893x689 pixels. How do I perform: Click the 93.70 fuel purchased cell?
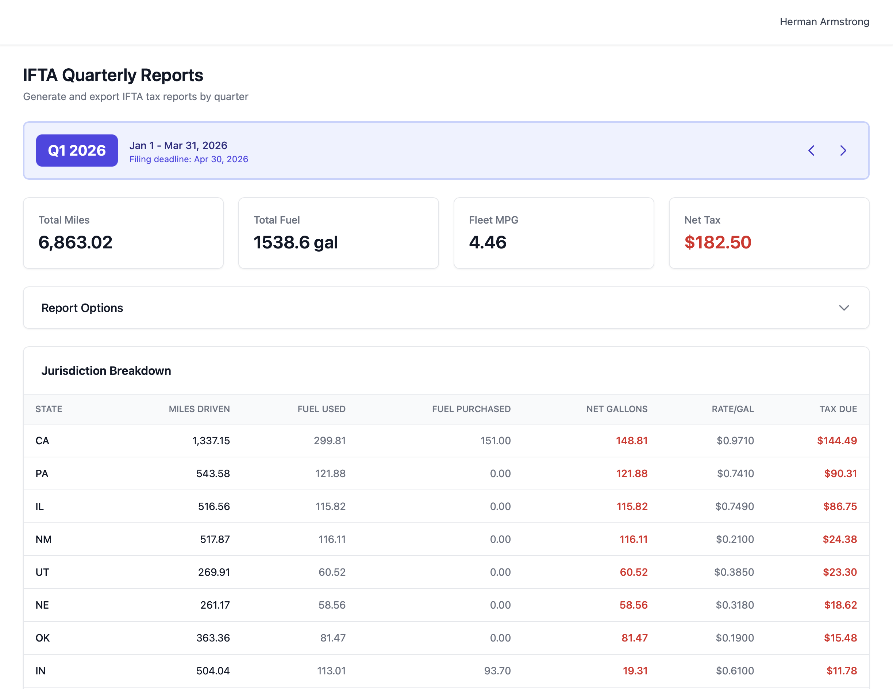tap(497, 671)
